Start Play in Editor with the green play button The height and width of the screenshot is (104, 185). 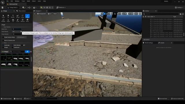point(41,8)
